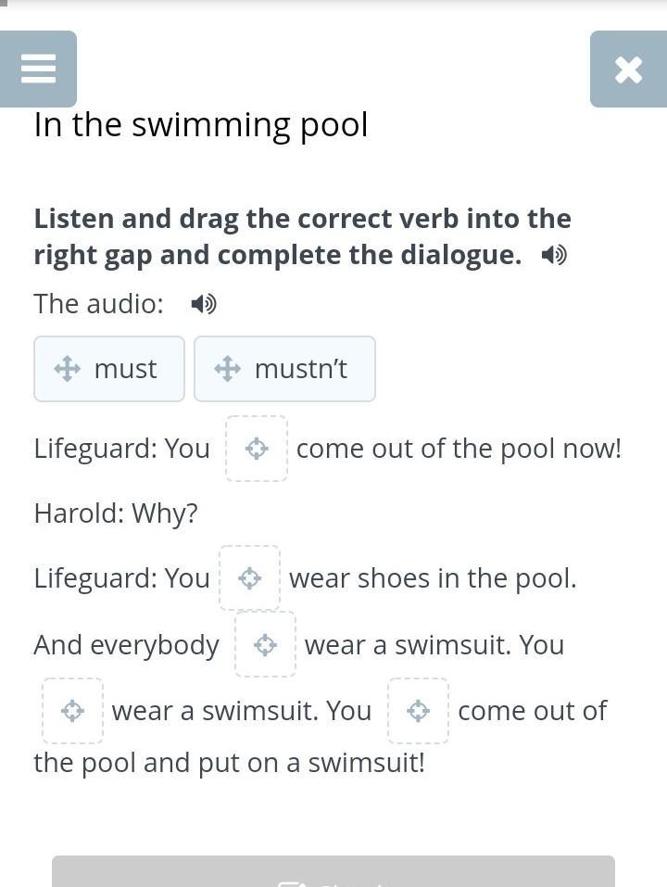Screen dimensions: 667x887
Task: Click the gap before "come out of"
Action: [418, 711]
